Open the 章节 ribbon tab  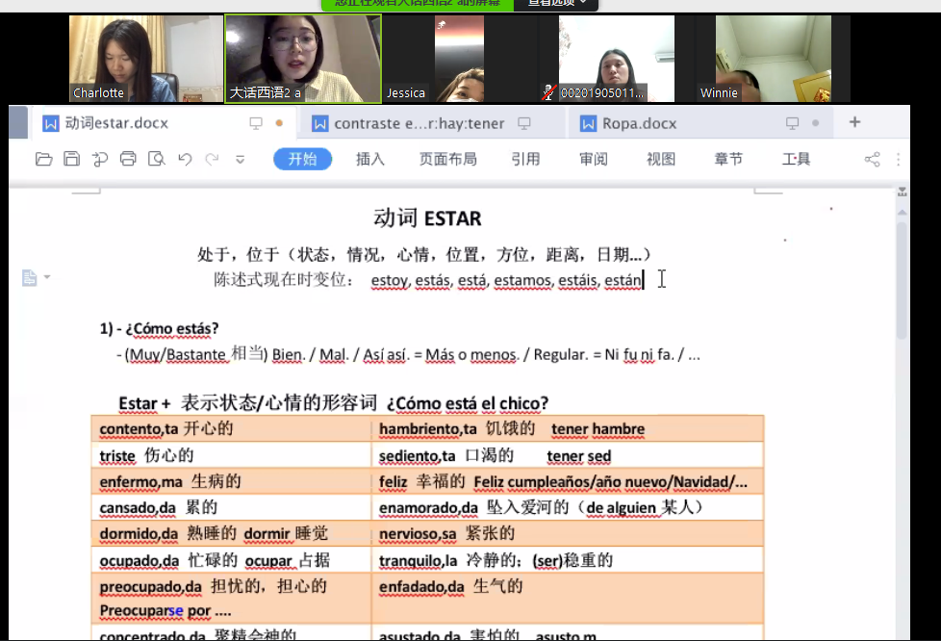point(728,159)
